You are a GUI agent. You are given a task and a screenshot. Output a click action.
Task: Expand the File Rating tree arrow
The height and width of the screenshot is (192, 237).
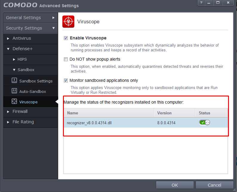point(8,122)
